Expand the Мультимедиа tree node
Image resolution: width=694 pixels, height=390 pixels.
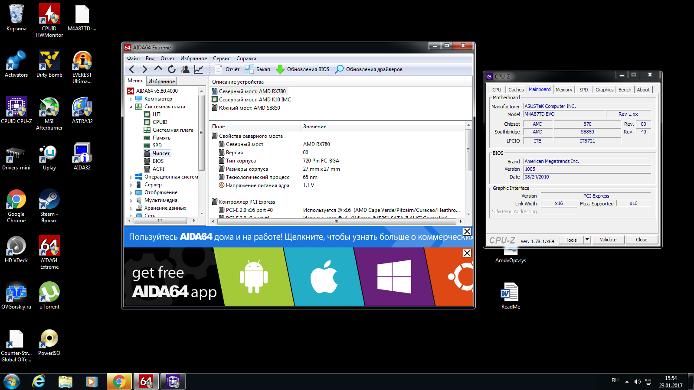(131, 200)
